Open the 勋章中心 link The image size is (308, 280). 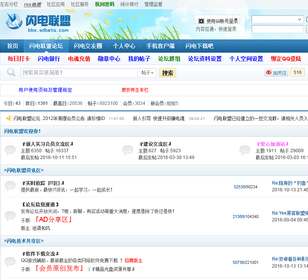click(x=109, y=59)
